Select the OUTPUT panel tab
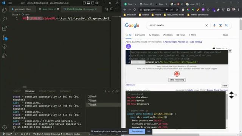This screenshot has height=136, width=242. click(x=17, y=91)
